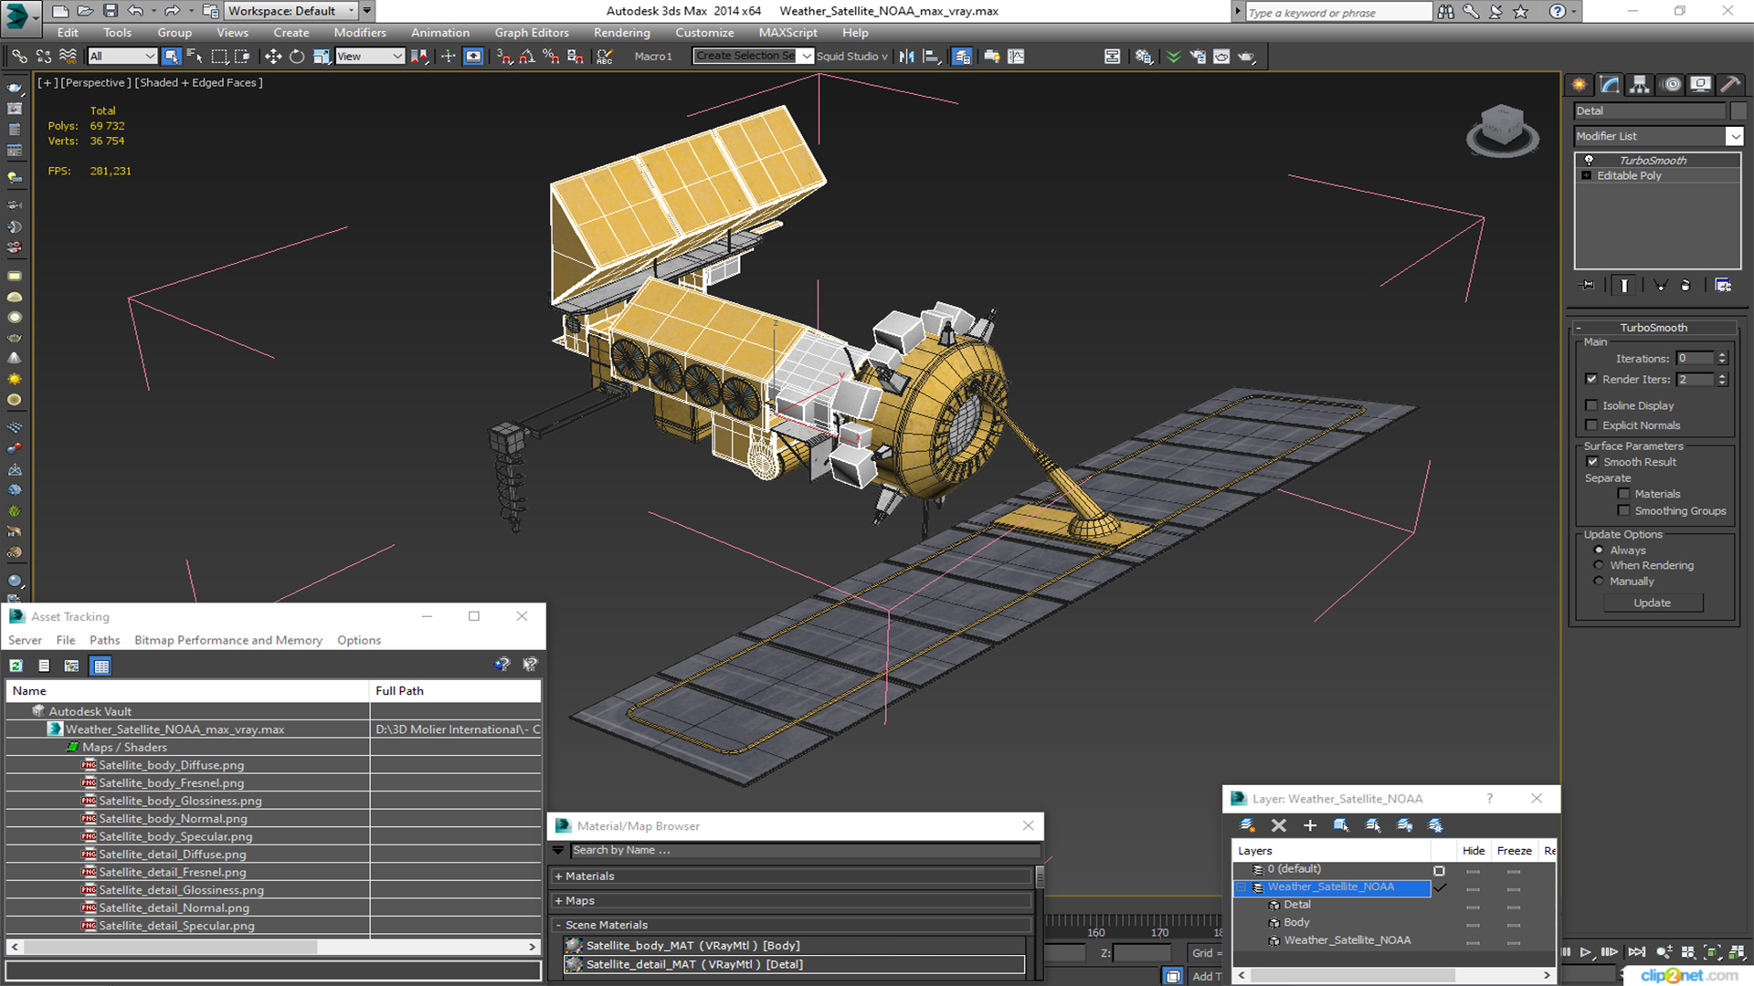Delete highlighted layer with X icon
The height and width of the screenshot is (986, 1754).
(1278, 825)
